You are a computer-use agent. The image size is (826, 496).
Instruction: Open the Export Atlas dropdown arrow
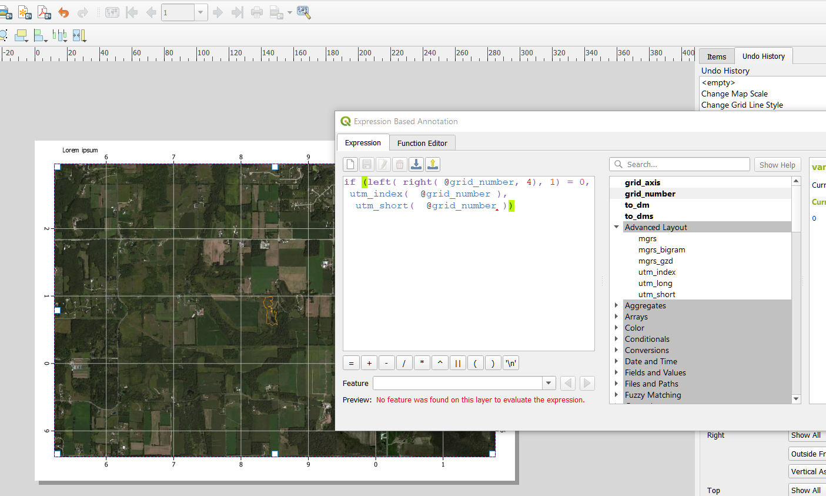[290, 13]
